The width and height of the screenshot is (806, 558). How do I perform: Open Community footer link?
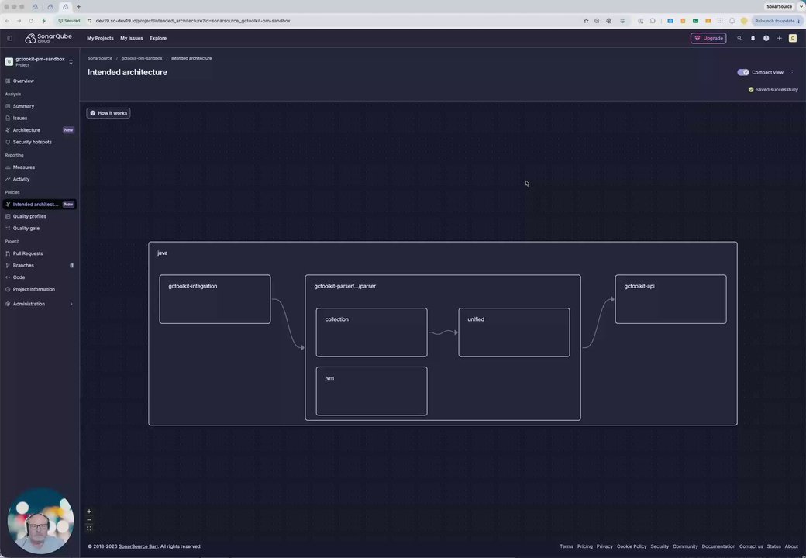coord(685,546)
